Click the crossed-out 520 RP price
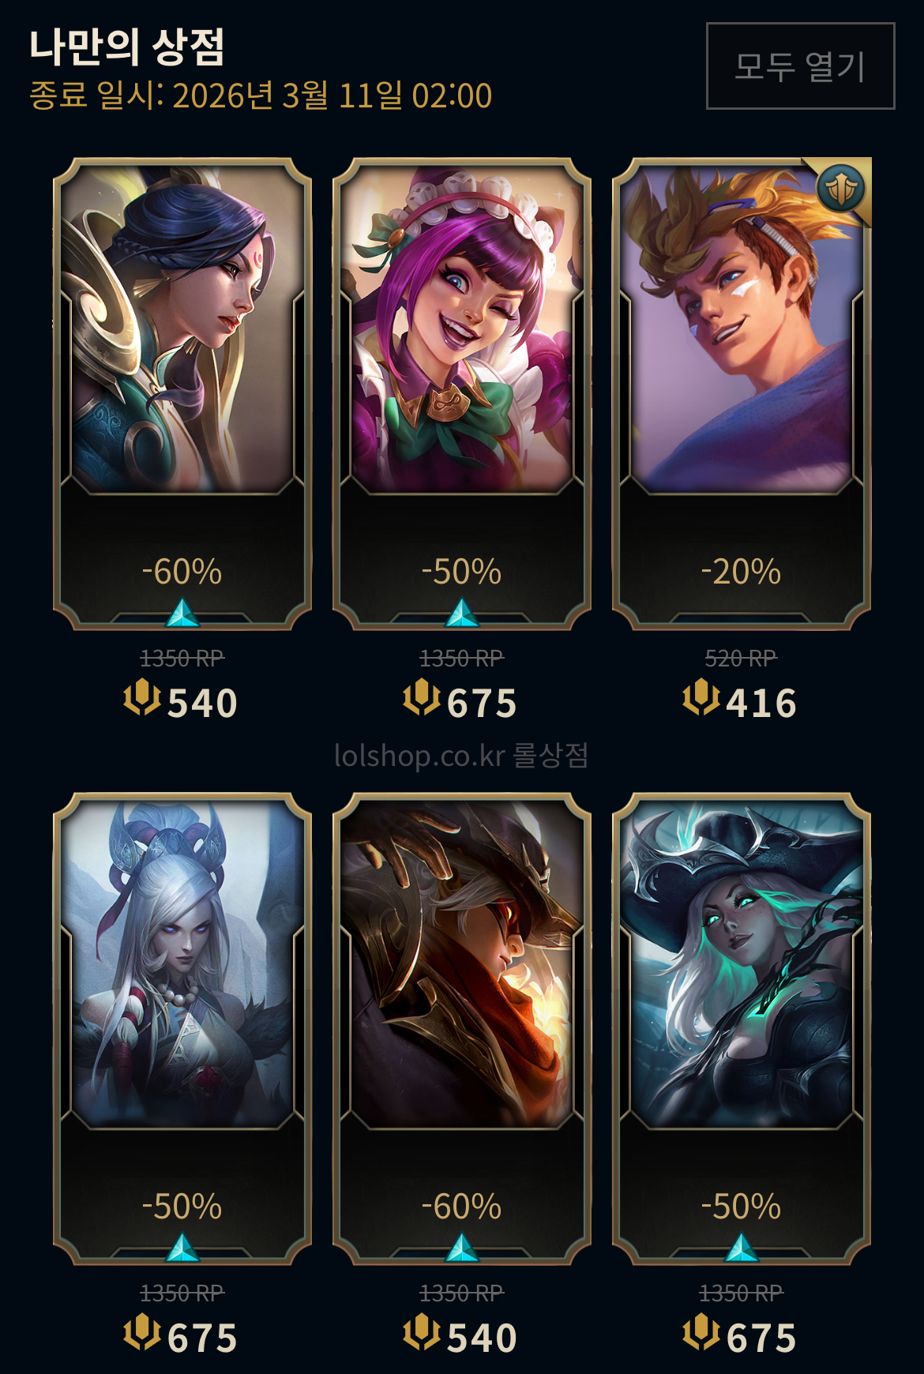Viewport: 924px width, 1374px height. coord(741,658)
